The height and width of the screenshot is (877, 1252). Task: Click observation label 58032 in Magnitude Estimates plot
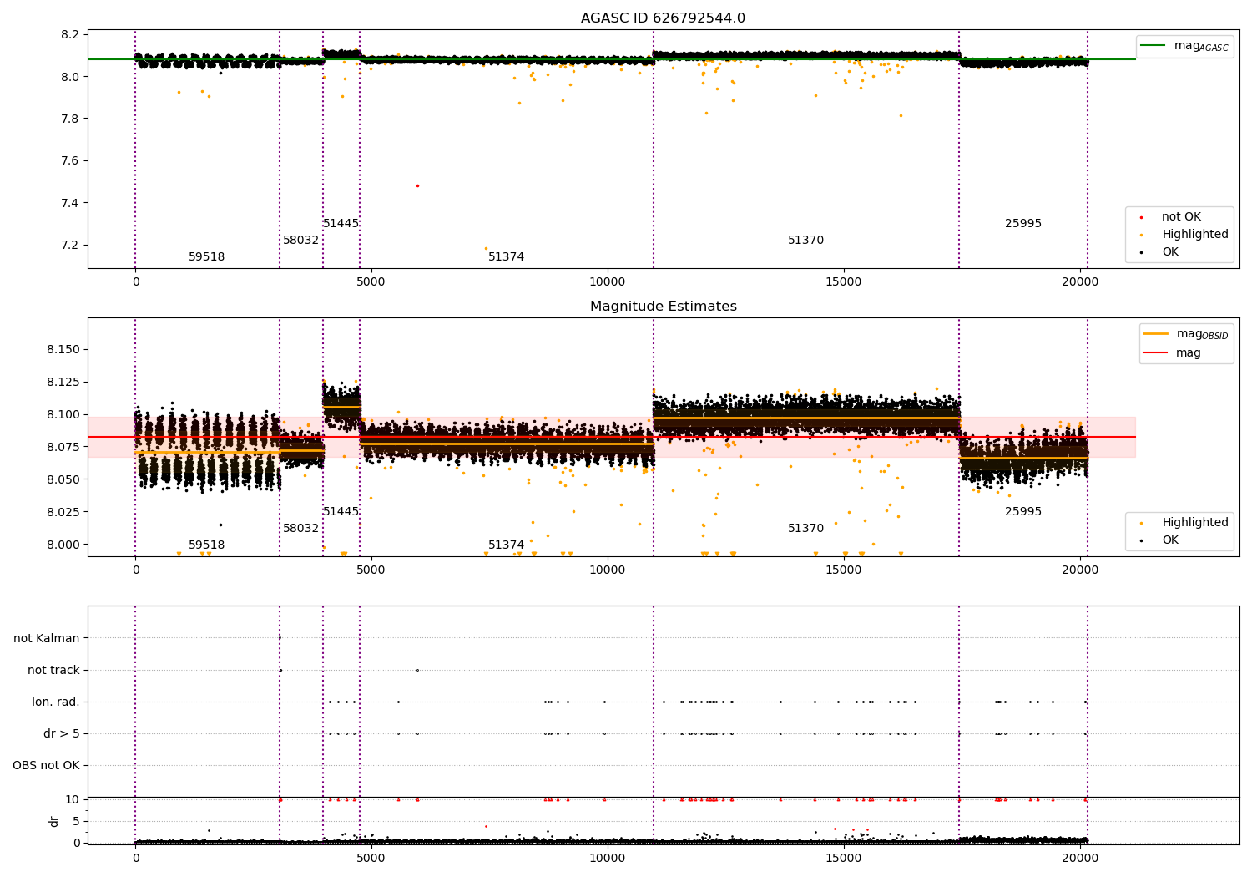click(300, 529)
